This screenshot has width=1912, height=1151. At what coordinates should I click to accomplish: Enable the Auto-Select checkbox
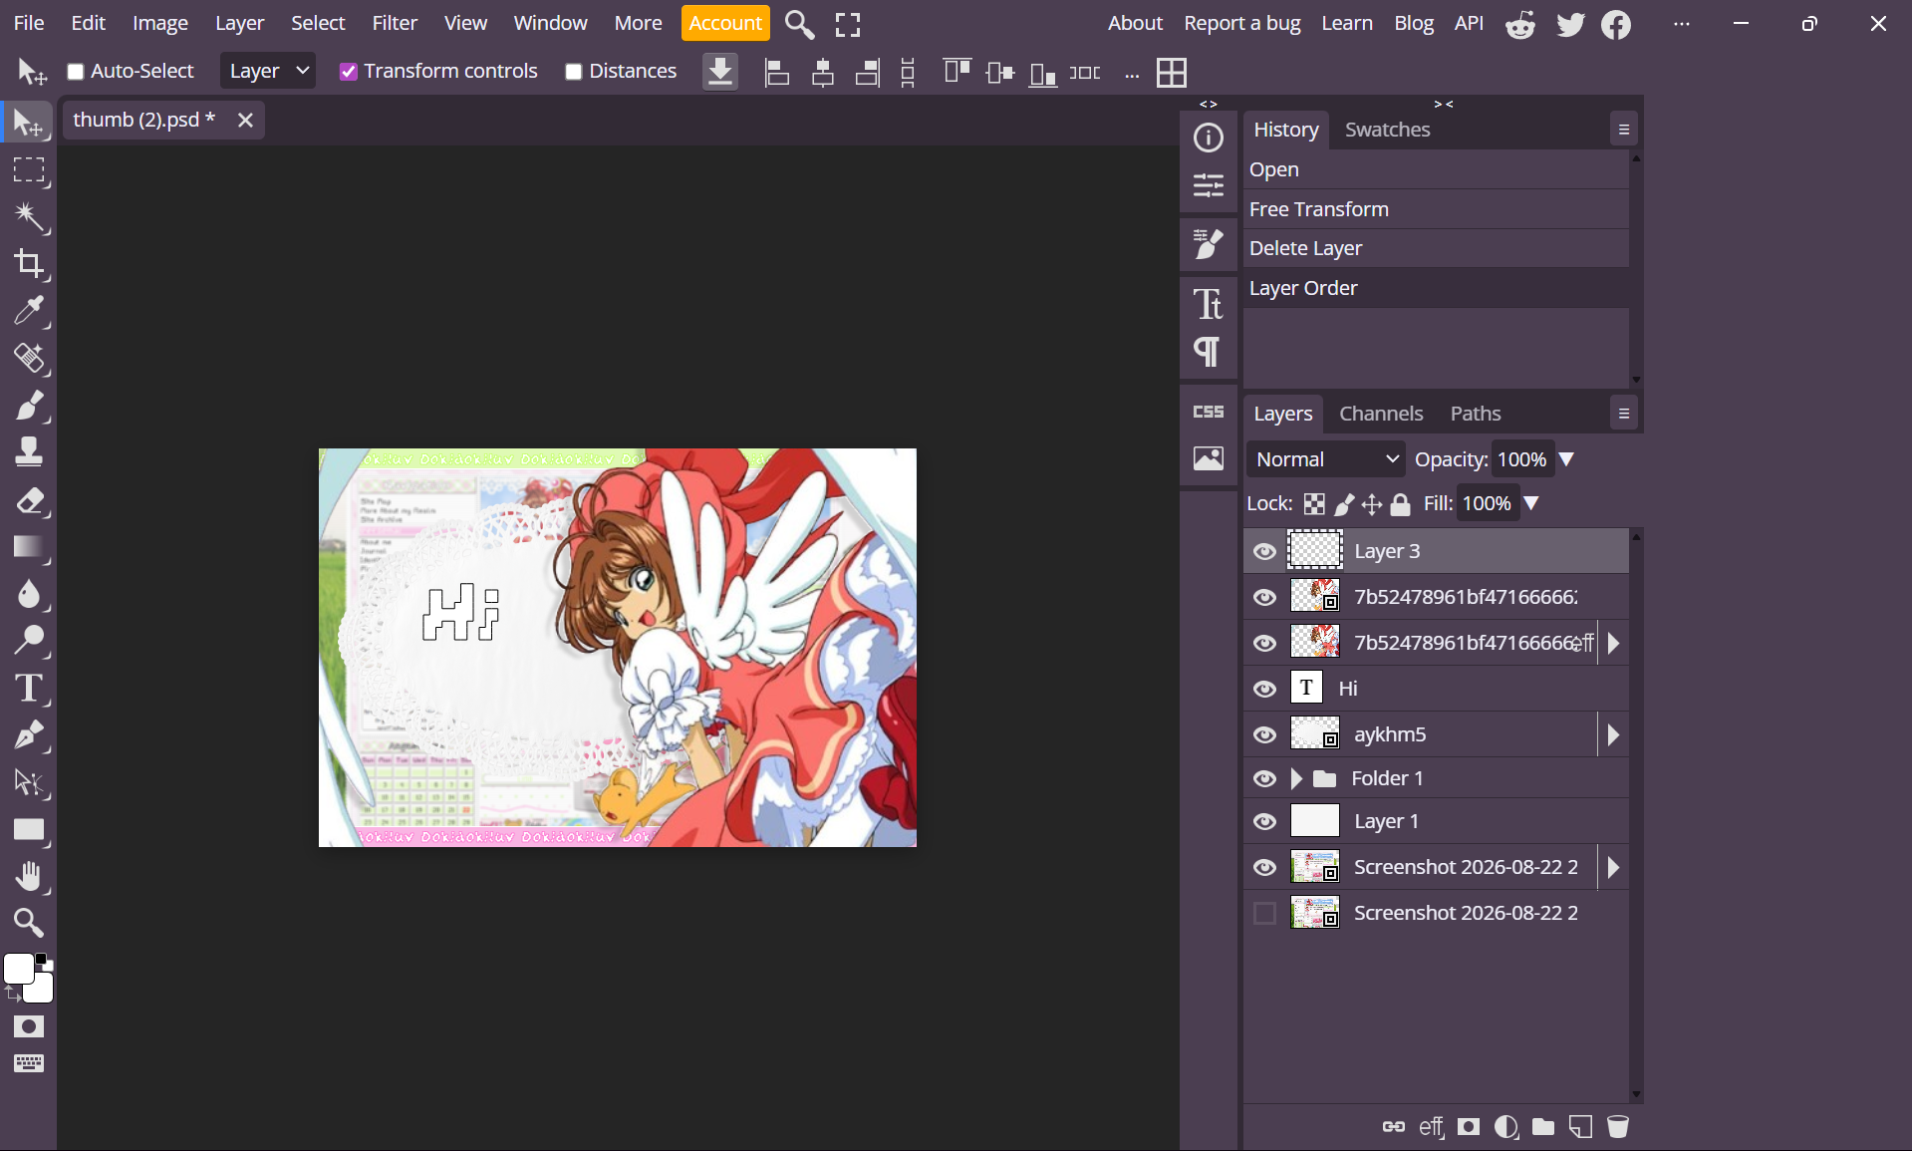[75, 72]
